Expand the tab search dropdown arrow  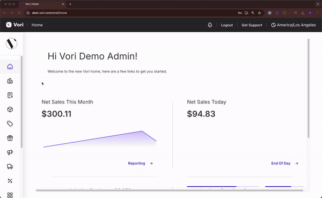pyautogui.click(x=318, y=4)
